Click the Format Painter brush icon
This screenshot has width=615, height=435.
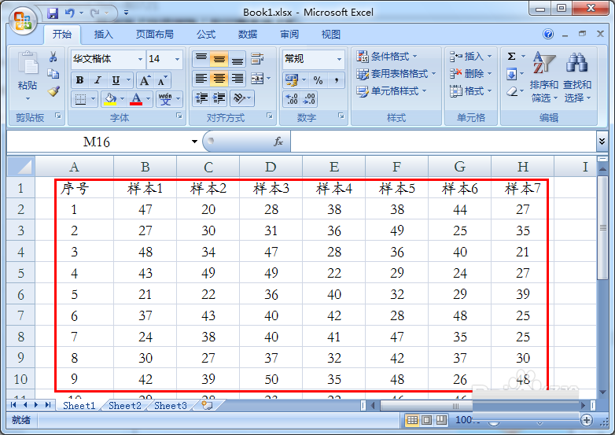[x=53, y=90]
